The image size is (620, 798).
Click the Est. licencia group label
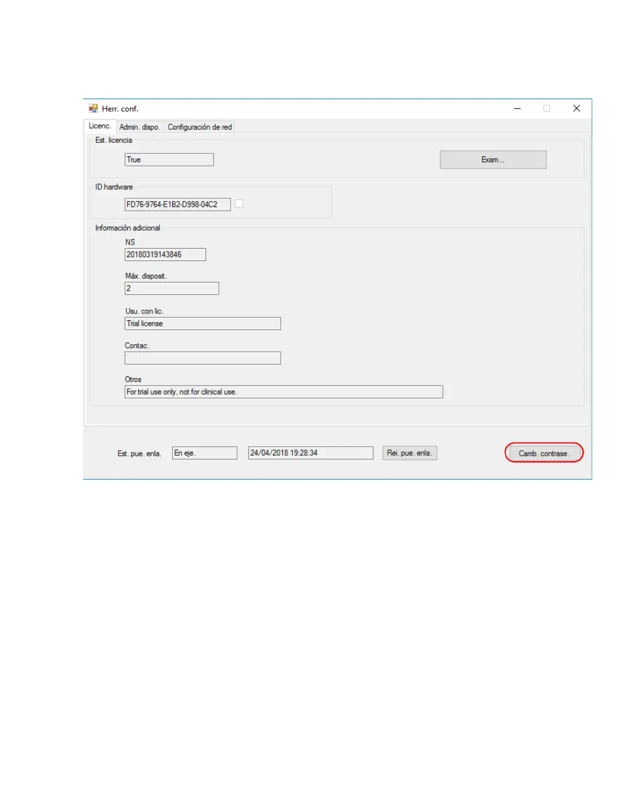pos(114,140)
